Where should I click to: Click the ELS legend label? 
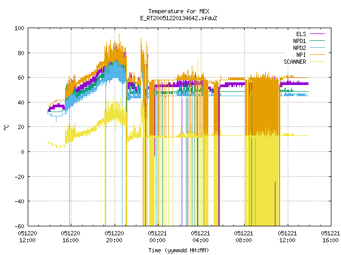pyautogui.click(x=301, y=34)
